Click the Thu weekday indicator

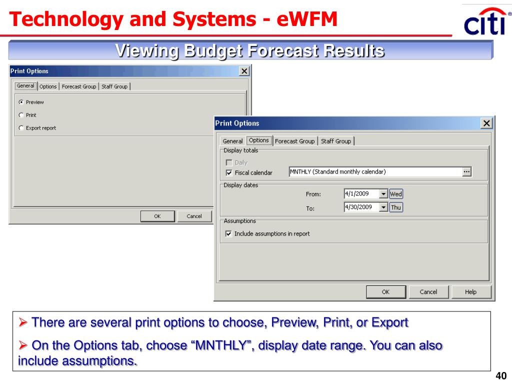point(396,207)
